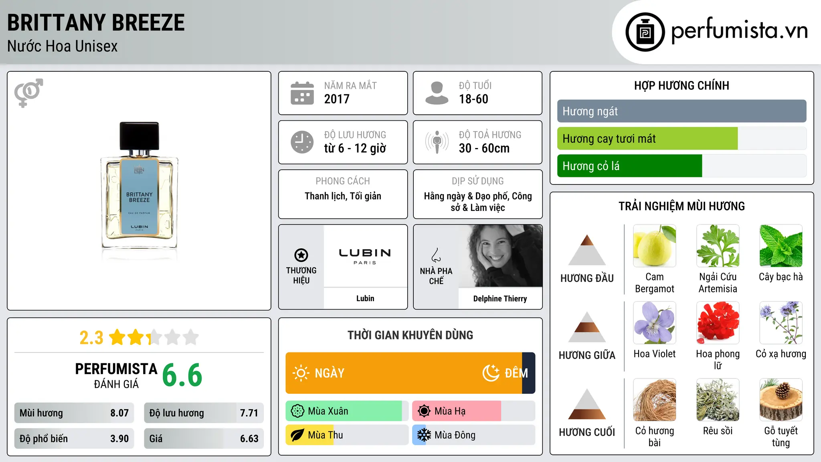Image resolution: width=821 pixels, height=462 pixels.
Task: Click the moon icon next to ĐÊM
Action: (491, 373)
